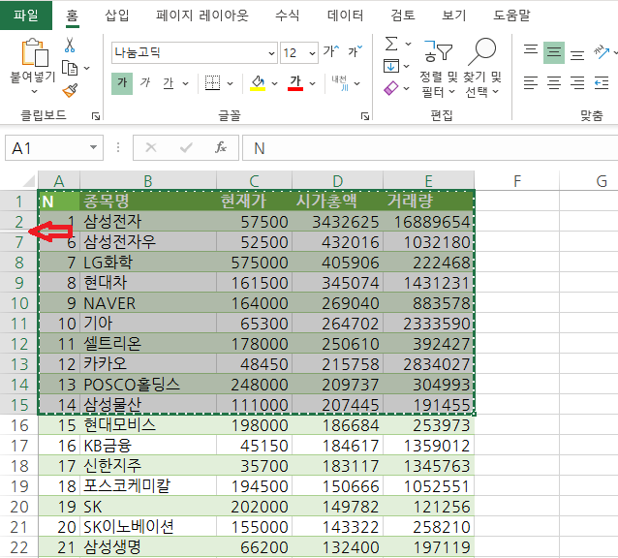Open 정렬 및 필터 sort and filter

438,68
